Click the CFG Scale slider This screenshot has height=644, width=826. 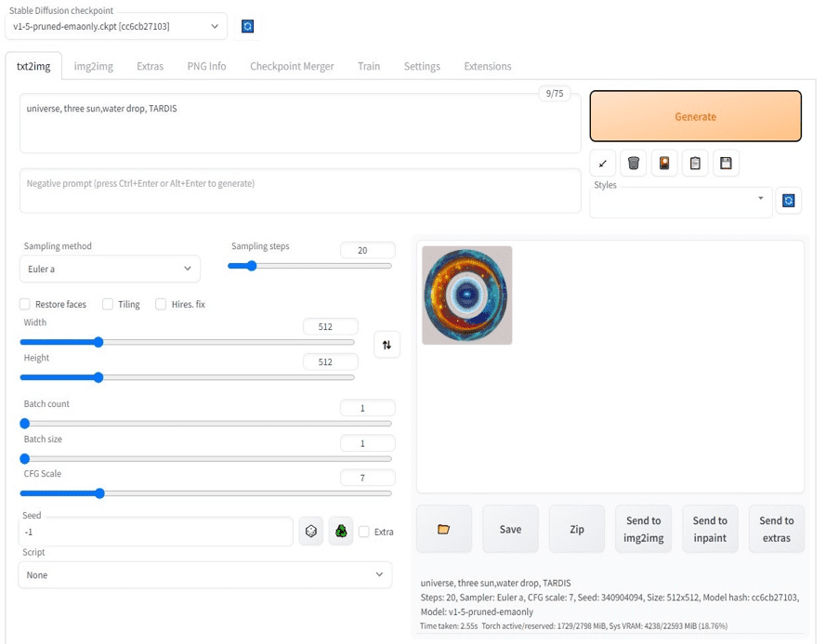point(206,493)
